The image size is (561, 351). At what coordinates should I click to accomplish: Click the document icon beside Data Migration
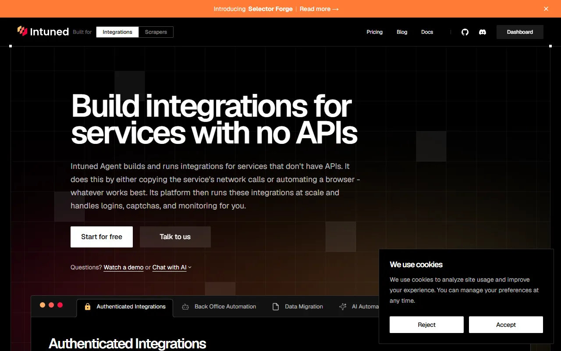coord(276,307)
